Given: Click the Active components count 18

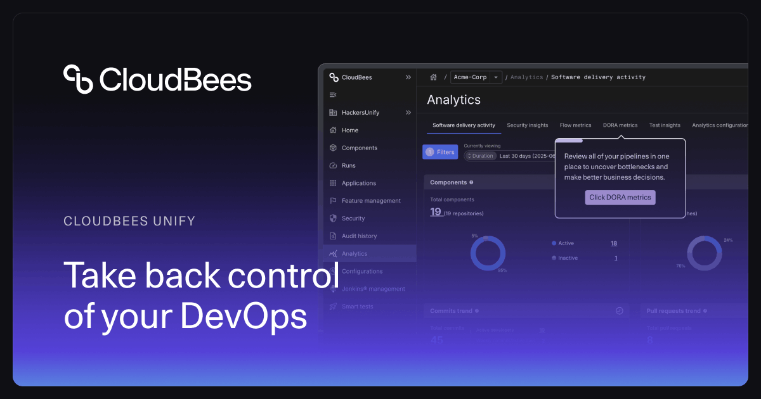Looking at the screenshot, I should click(614, 243).
